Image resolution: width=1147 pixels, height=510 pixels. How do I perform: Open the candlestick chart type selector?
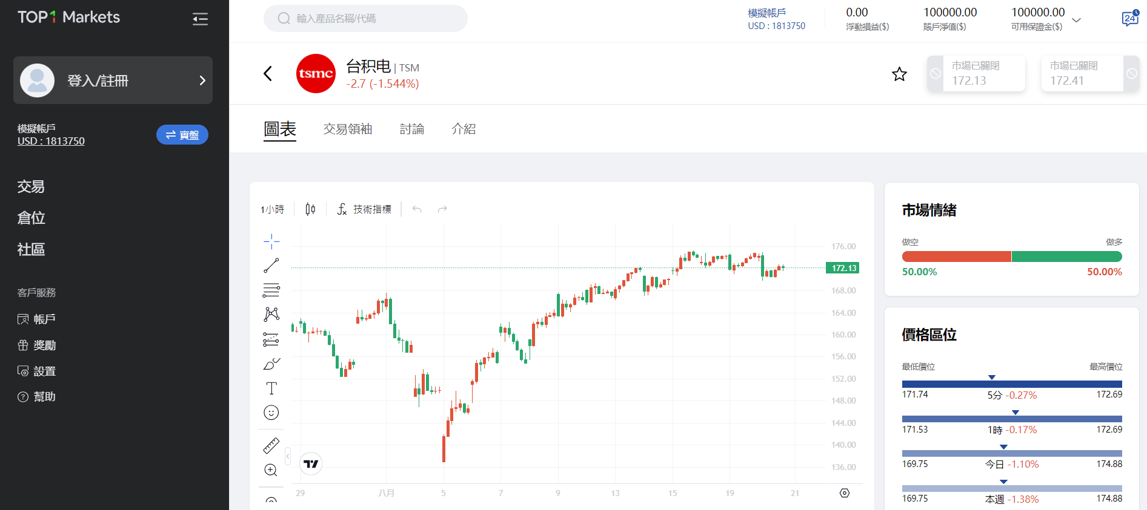point(310,209)
